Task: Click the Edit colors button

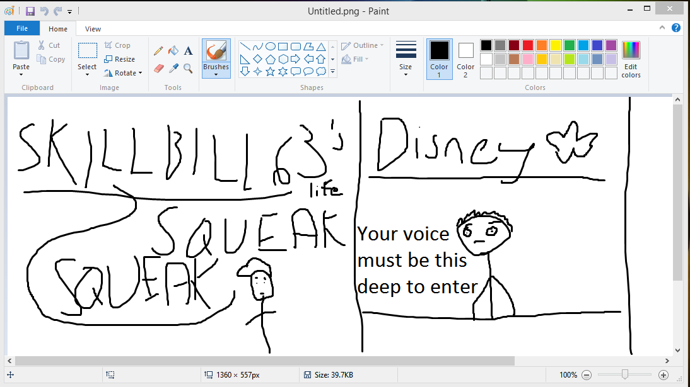Action: 631,59
